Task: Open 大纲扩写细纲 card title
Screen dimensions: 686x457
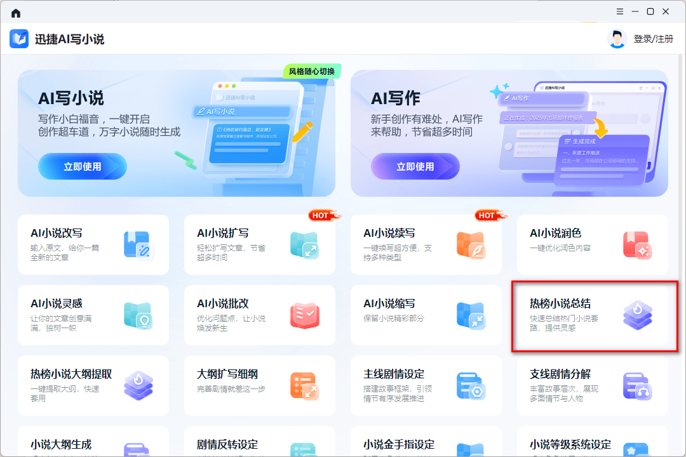Action: (227, 374)
